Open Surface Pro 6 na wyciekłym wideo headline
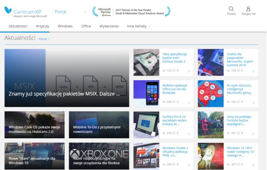The image size is (267, 170). (x=175, y=120)
